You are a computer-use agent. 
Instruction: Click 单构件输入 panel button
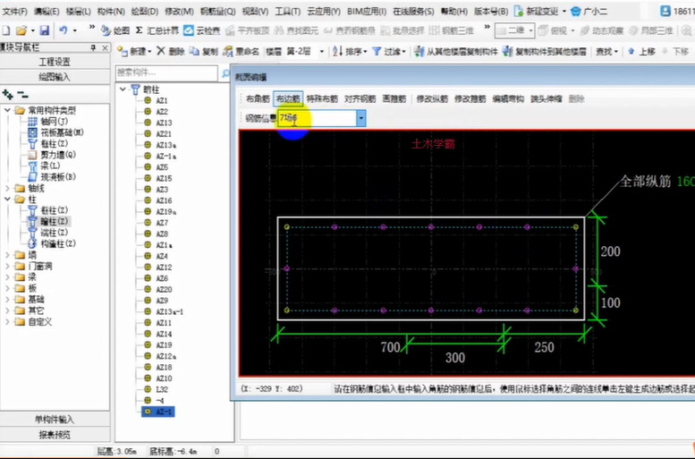[55, 419]
